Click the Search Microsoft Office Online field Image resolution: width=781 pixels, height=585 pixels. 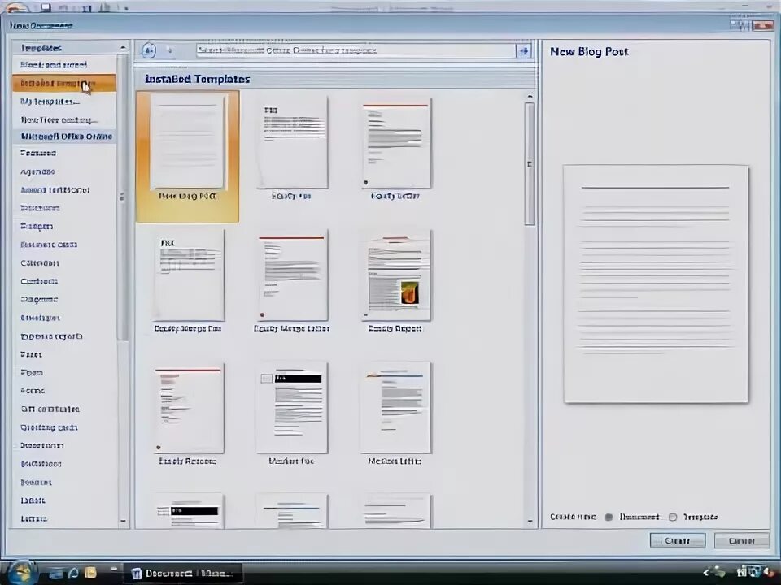tap(356, 50)
